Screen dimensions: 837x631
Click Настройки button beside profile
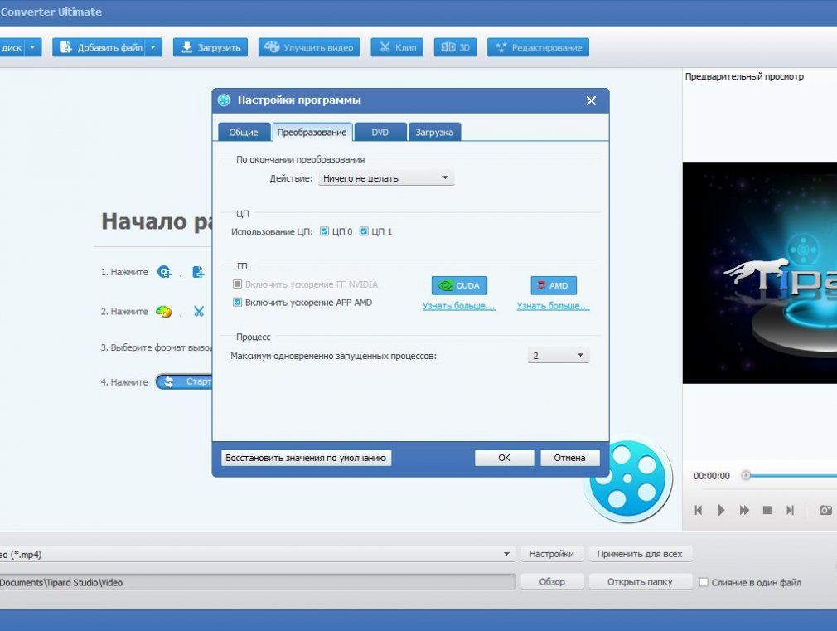coord(551,554)
